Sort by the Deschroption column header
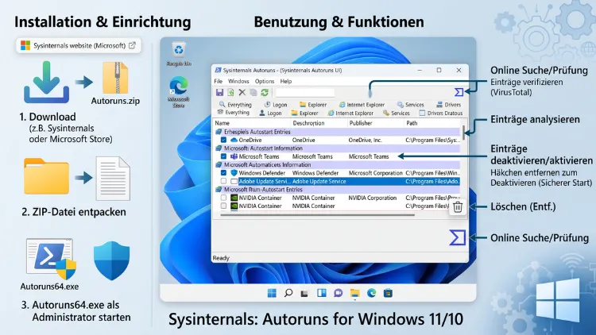The image size is (596, 335). [x=308, y=123]
